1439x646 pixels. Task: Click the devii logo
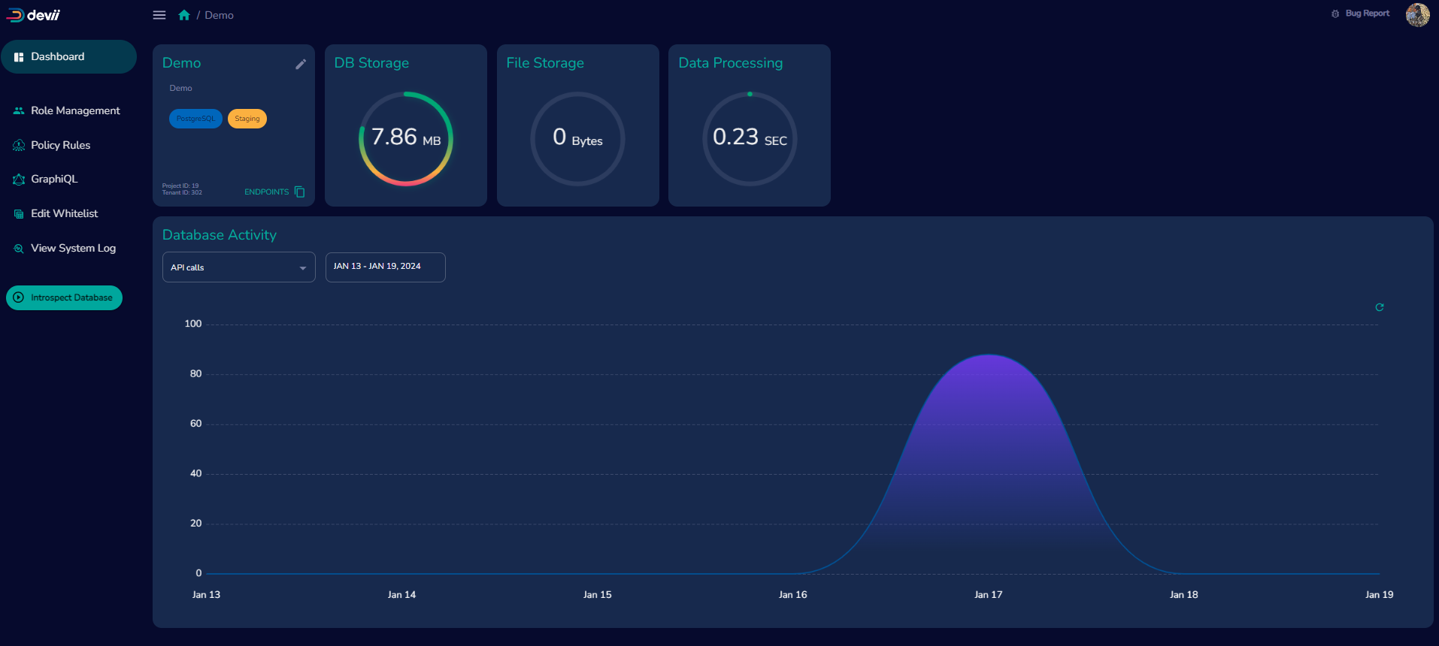pos(34,15)
